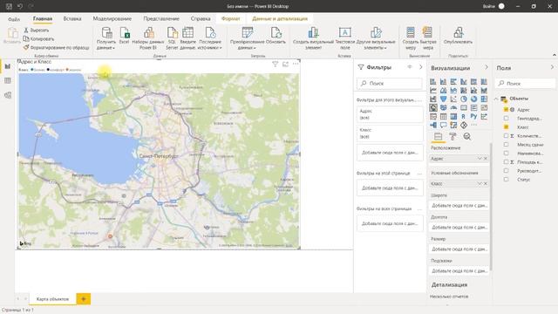The width and height of the screenshot is (558, 314).
Task: Click Создать меру icon
Action: click(x=411, y=32)
